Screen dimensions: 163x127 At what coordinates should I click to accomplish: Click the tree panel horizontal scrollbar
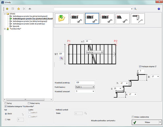point(28,100)
